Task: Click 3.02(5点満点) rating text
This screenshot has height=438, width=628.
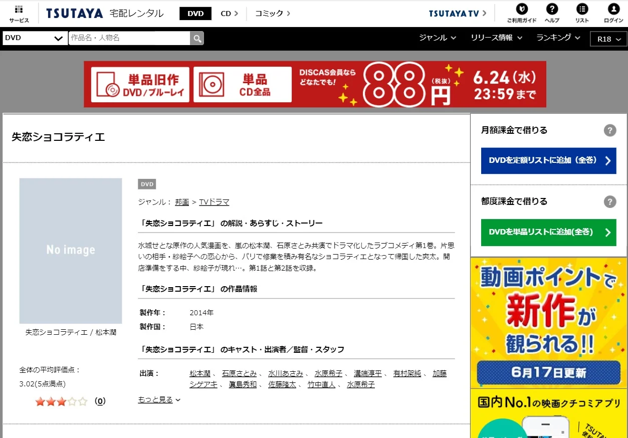Action: click(43, 384)
